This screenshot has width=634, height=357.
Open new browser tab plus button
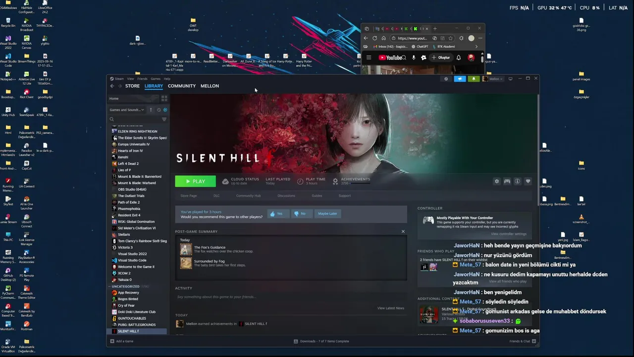tap(435, 29)
